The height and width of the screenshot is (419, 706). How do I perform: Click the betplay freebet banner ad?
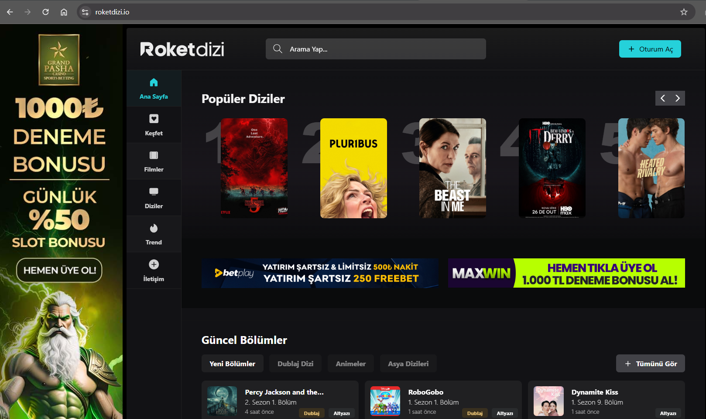point(320,273)
